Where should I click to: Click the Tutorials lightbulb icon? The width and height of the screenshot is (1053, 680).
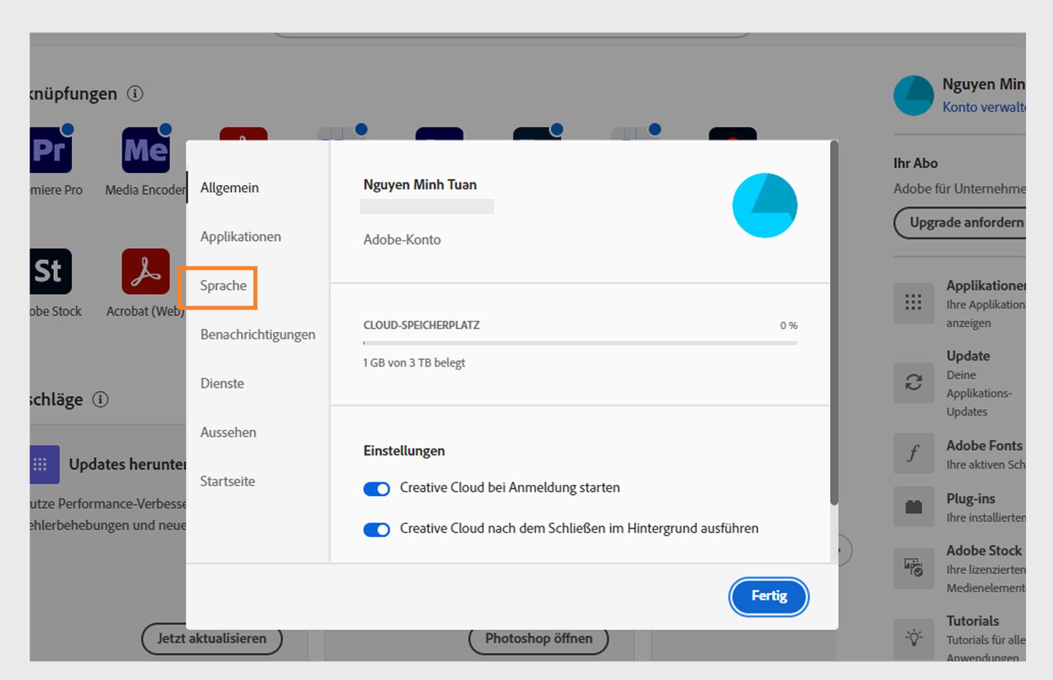(x=913, y=638)
